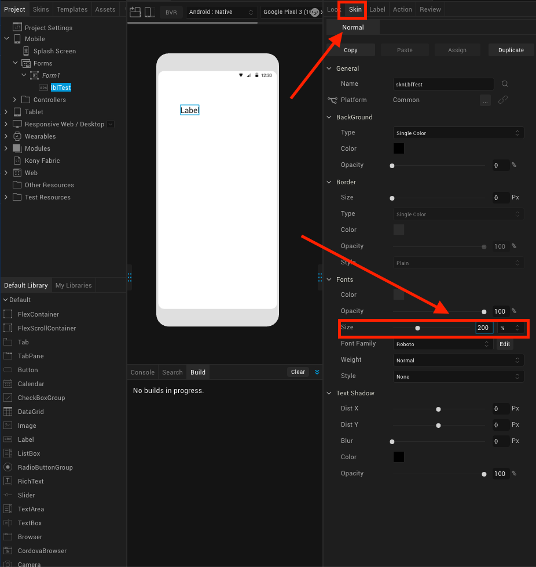Select the Button widget icon in library
536x567 pixels.
(x=8, y=369)
